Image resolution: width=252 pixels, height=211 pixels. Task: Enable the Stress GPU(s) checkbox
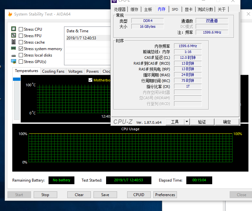[21, 61]
